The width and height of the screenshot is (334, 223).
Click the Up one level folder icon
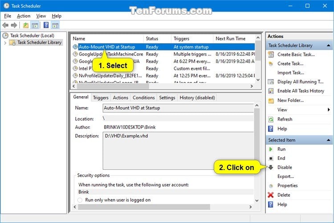click(x=26, y=25)
